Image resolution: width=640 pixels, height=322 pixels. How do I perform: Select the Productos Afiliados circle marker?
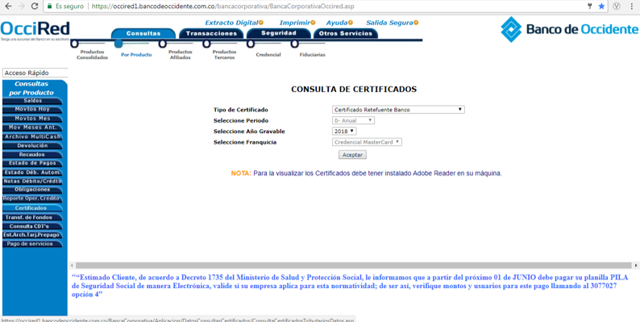(163, 43)
